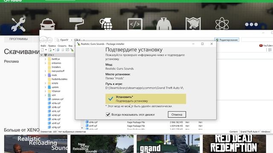Expand the update folder node

tap(46, 87)
